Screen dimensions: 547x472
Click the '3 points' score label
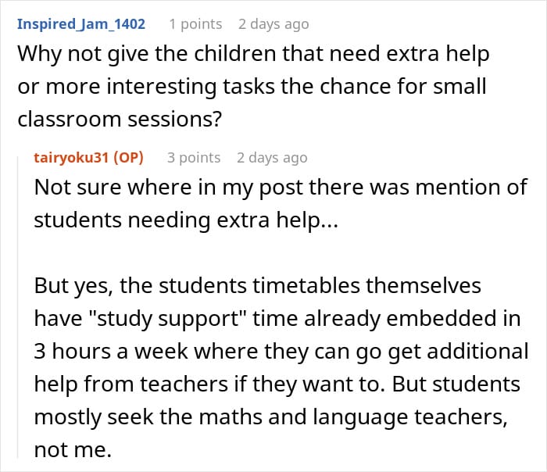[194, 158]
